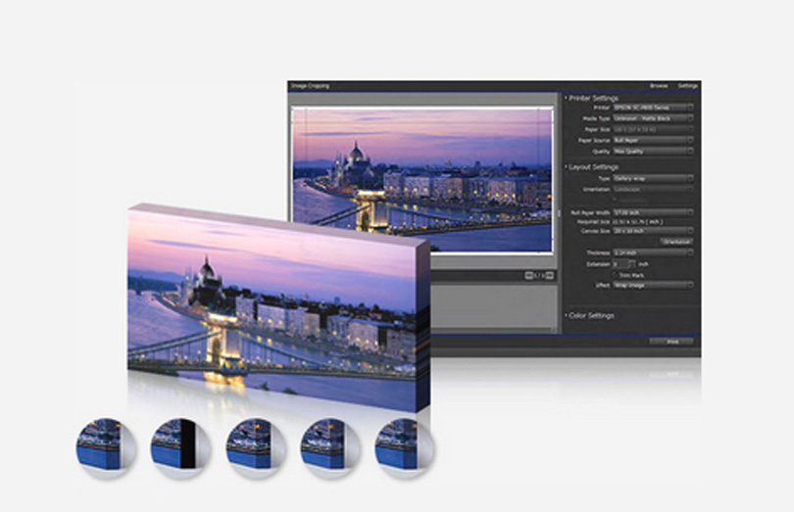Expand the Color Settings section
Image resolution: width=794 pixels, height=512 pixels.
click(x=589, y=315)
